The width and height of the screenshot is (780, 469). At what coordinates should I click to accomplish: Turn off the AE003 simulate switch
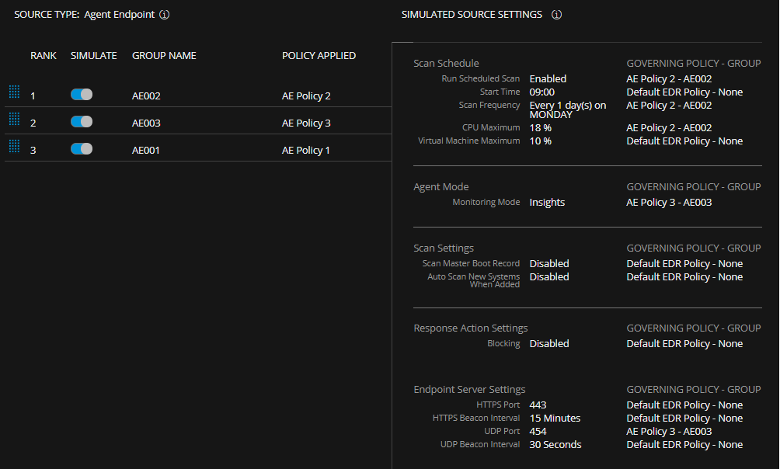(81, 119)
